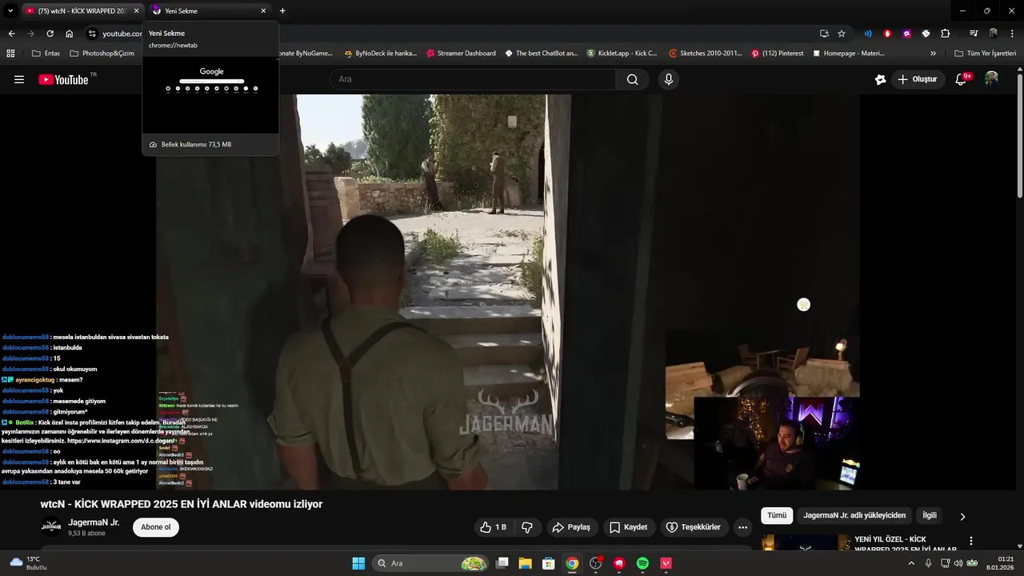Open Spotify from the taskbar
1024x576 pixels.
(642, 563)
